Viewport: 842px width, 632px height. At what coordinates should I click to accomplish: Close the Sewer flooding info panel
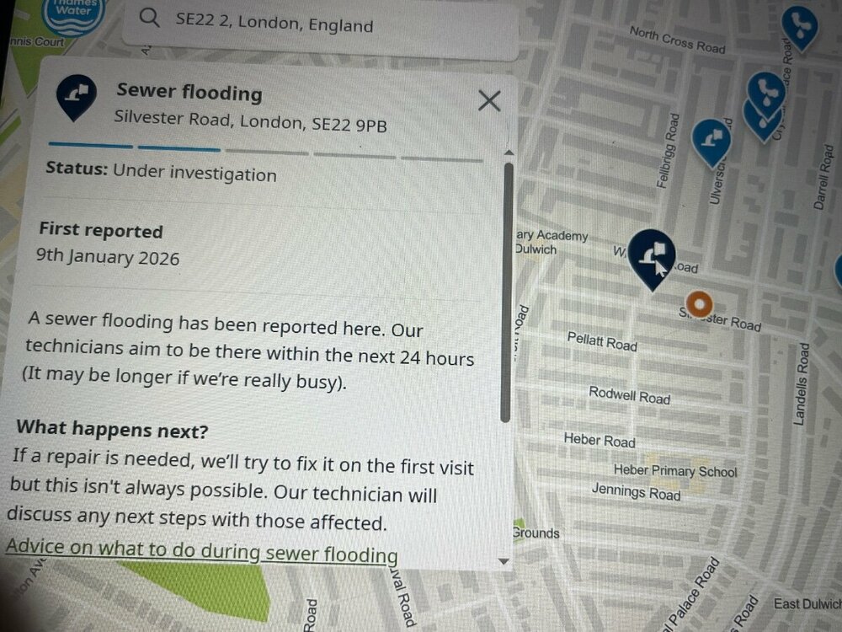489,100
